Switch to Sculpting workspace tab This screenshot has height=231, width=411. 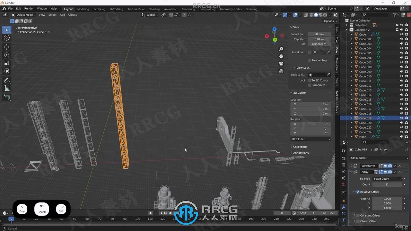click(x=99, y=9)
